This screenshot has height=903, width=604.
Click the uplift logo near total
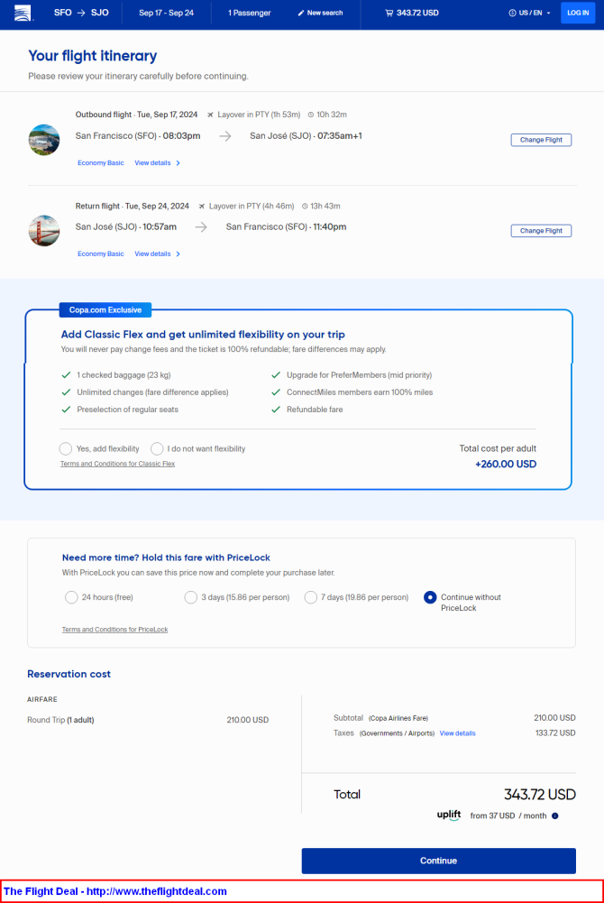pyautogui.click(x=449, y=815)
